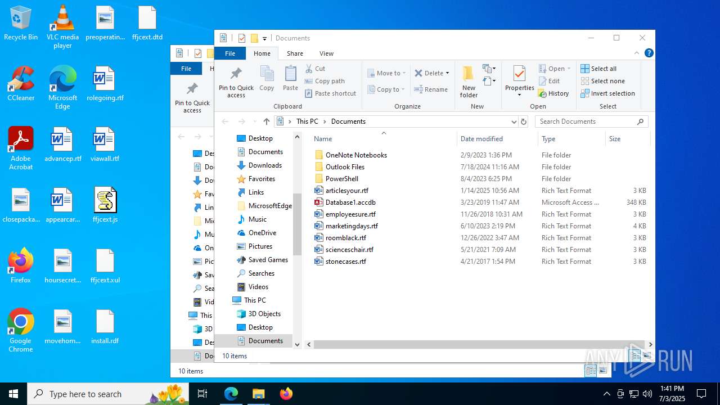Click the Edit command in Open group
This screenshot has height=405, width=720.
549,81
